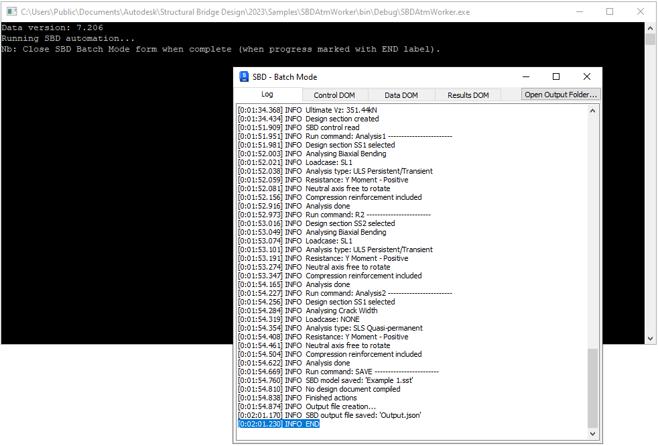Click the 'Nb: Close SBD Batch Mode form' console line
Screen dimensions: 658x446
coord(220,49)
